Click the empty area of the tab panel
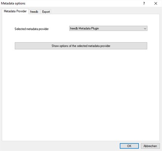162x151 pixels. pyautogui.click(x=81, y=94)
